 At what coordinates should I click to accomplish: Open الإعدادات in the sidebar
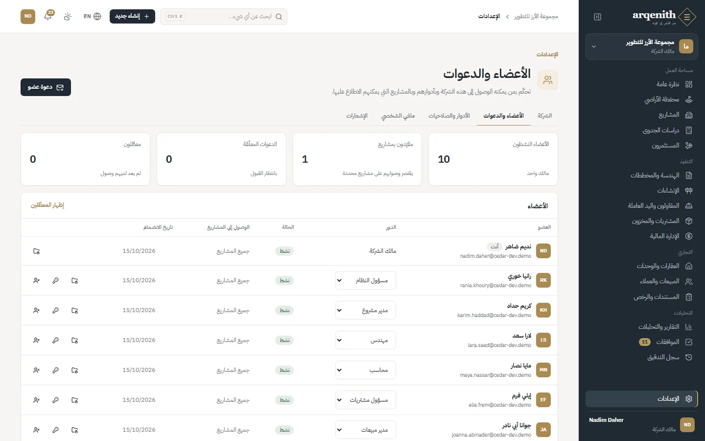[642, 399]
